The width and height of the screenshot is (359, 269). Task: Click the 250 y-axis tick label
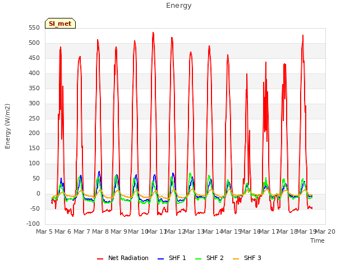point(34,118)
